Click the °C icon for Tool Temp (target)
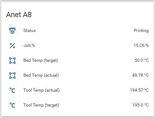The image size is (155, 118). pyautogui.click(x=12, y=105)
